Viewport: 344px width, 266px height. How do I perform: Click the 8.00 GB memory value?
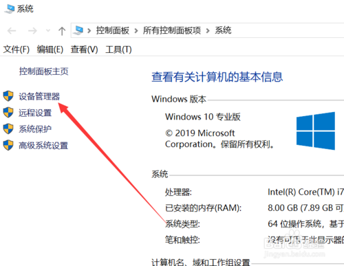pos(305,208)
